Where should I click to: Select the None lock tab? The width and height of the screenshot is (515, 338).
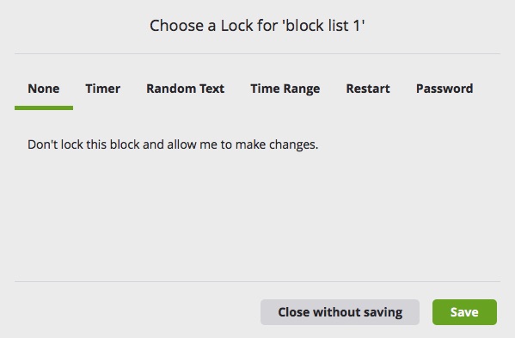pos(44,89)
